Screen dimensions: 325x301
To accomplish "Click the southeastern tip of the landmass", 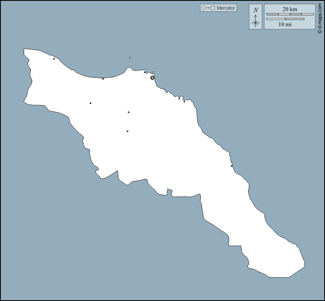I will (x=304, y=266).
